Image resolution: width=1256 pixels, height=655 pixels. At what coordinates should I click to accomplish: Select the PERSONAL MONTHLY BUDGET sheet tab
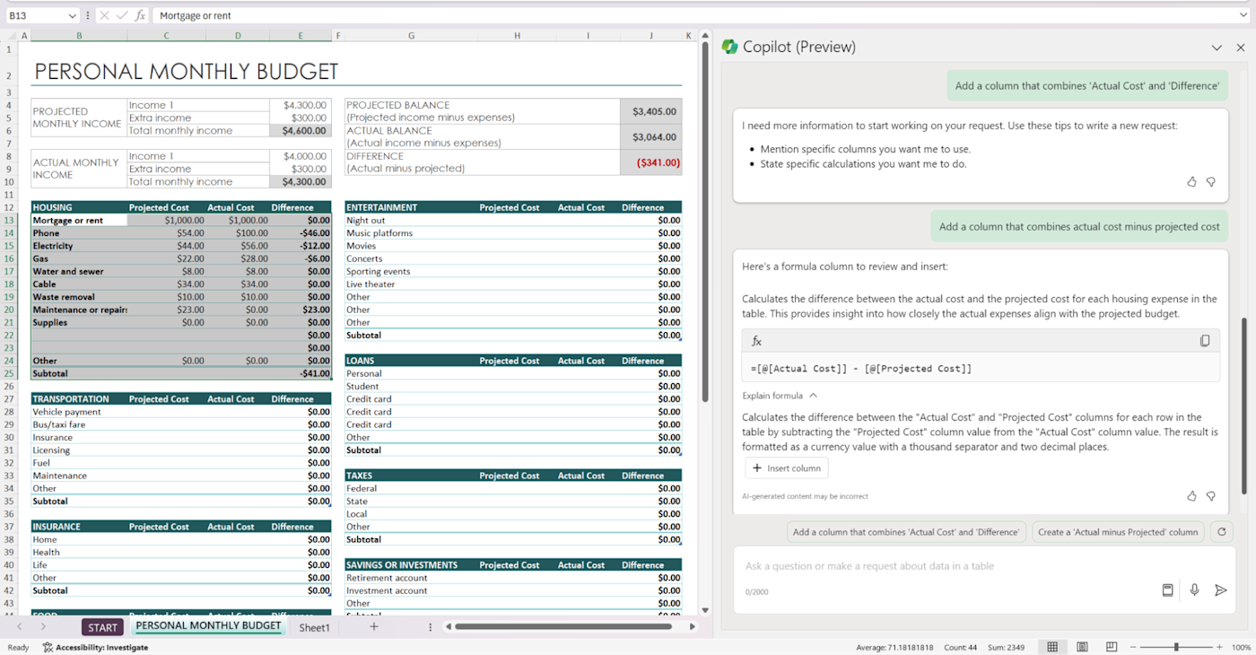tap(208, 626)
